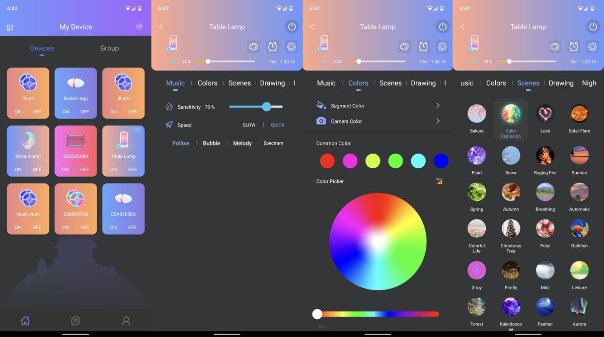Select the Sakura scene icon
The image size is (604, 337).
pyautogui.click(x=477, y=113)
